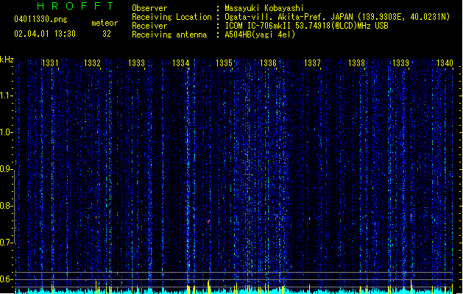
Task: Click the HROFFT title text
Action: (x=76, y=6)
